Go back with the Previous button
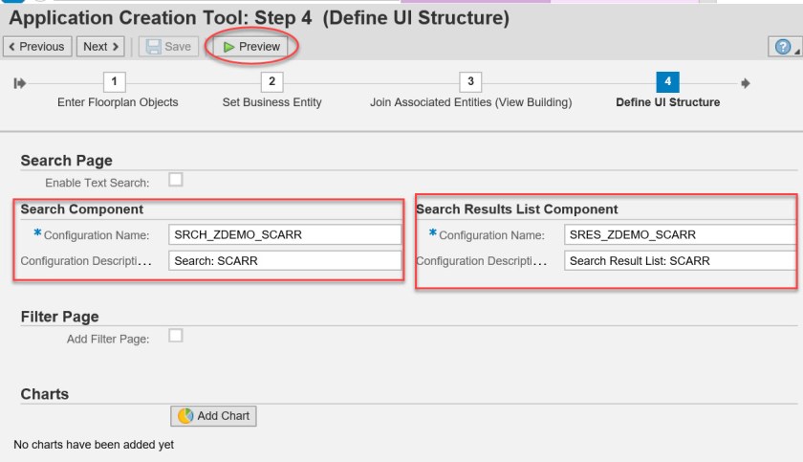 37,46
